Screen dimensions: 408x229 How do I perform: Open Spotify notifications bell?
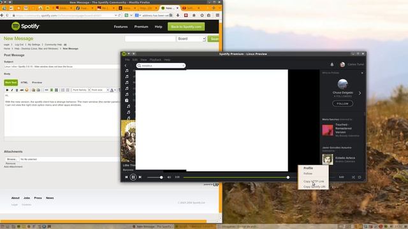tap(332, 64)
